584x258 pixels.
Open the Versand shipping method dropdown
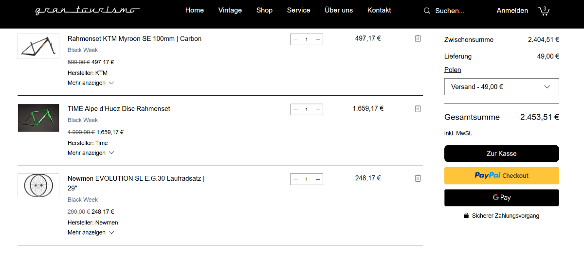501,87
